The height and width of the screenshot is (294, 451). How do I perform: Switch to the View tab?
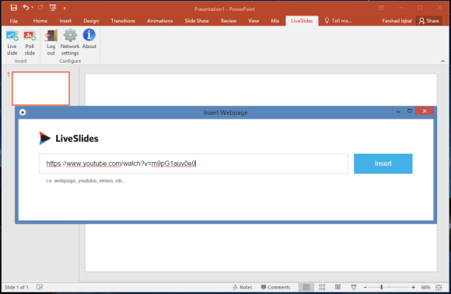(x=253, y=21)
